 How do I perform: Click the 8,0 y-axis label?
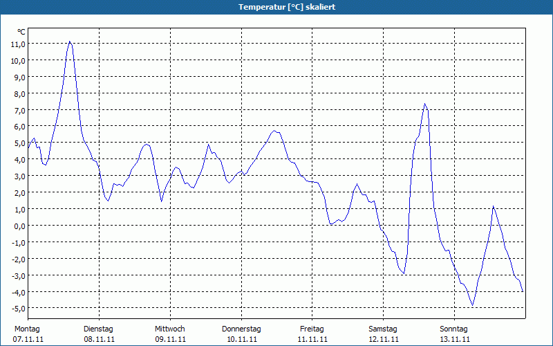tap(20, 94)
